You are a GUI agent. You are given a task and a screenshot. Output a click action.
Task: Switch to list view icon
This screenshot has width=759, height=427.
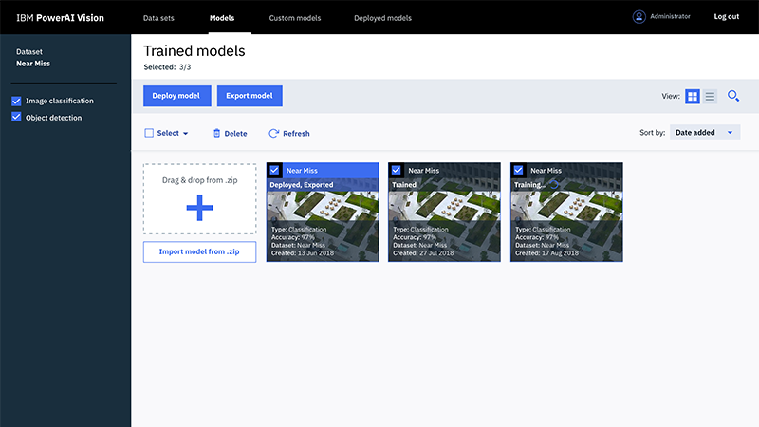710,97
